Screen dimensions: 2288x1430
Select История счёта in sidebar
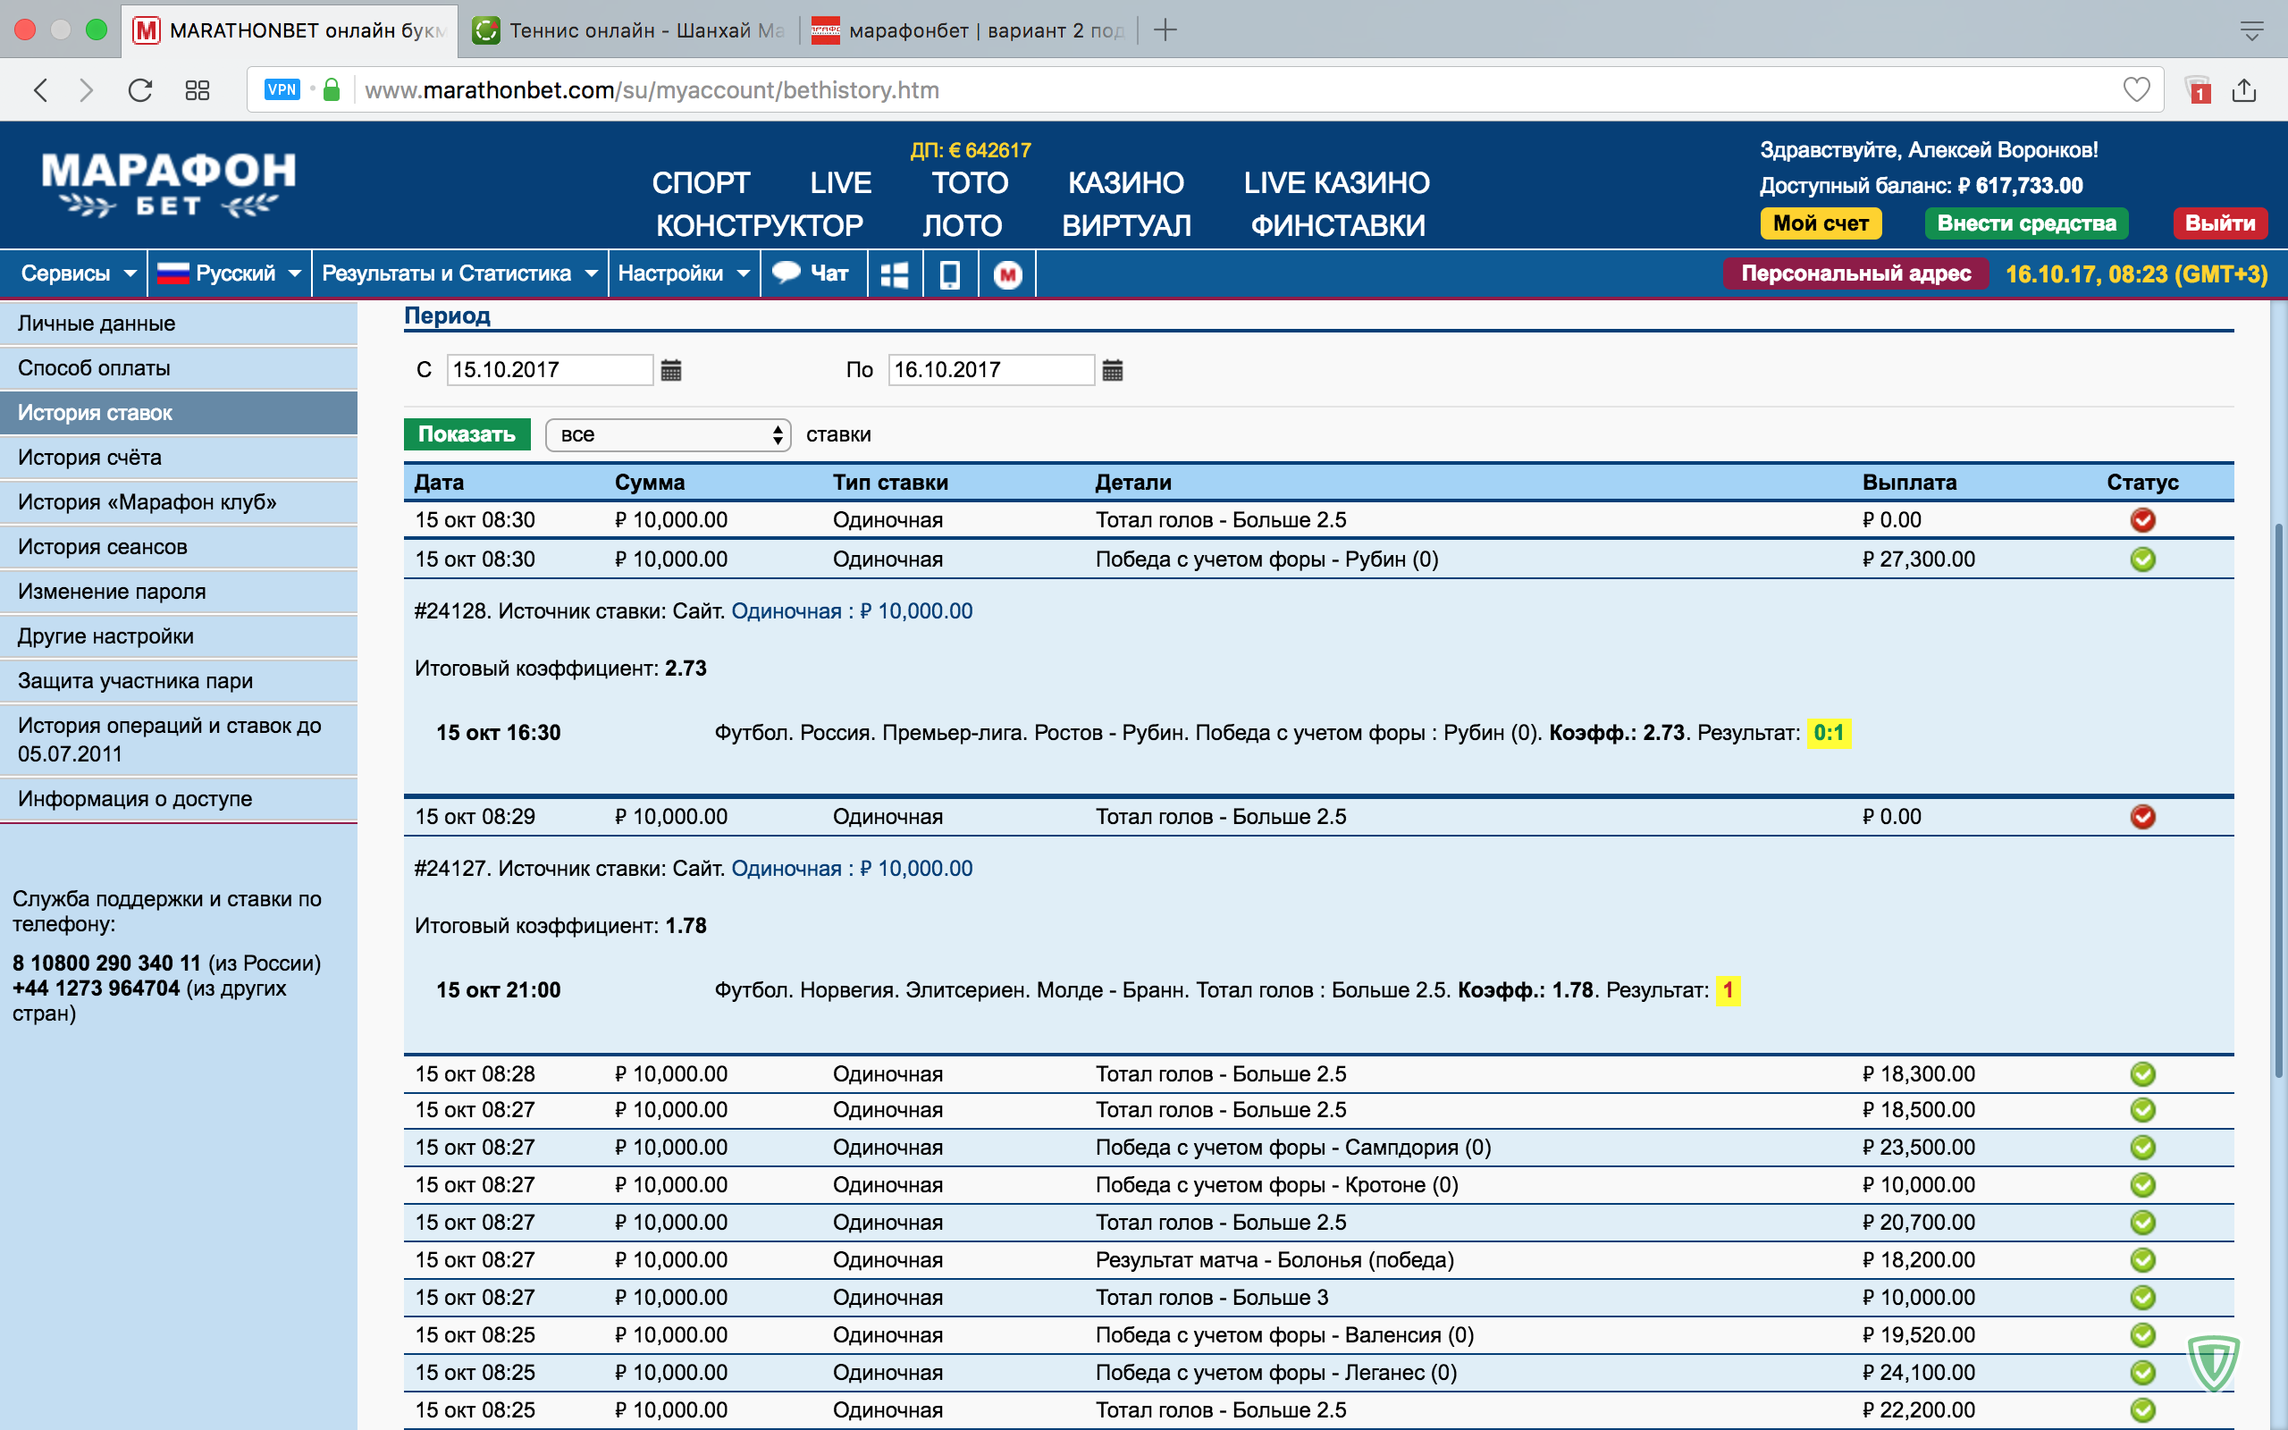(89, 458)
